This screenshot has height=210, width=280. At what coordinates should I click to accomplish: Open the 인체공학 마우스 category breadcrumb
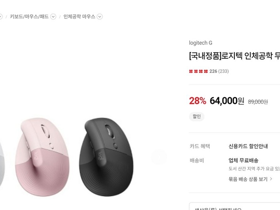pos(79,17)
